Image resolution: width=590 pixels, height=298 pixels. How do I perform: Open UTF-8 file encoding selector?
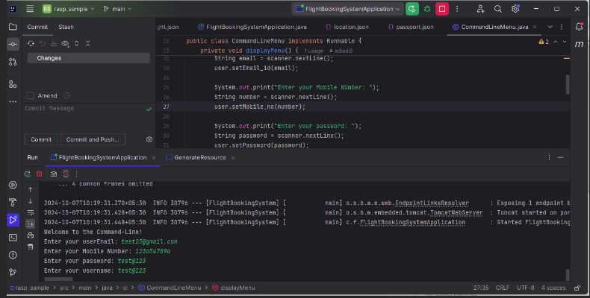[525, 288]
